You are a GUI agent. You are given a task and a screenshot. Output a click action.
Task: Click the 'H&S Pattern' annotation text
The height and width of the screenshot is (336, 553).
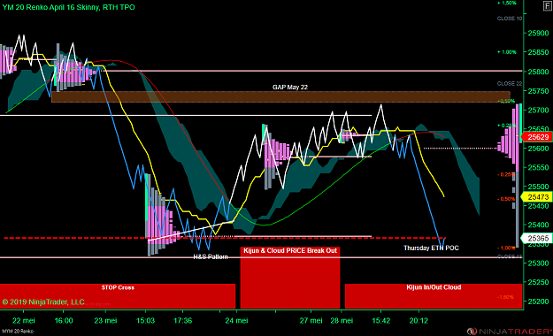(211, 256)
